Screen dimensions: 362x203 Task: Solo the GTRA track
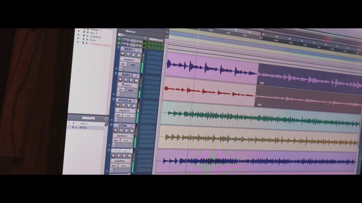click(126, 131)
